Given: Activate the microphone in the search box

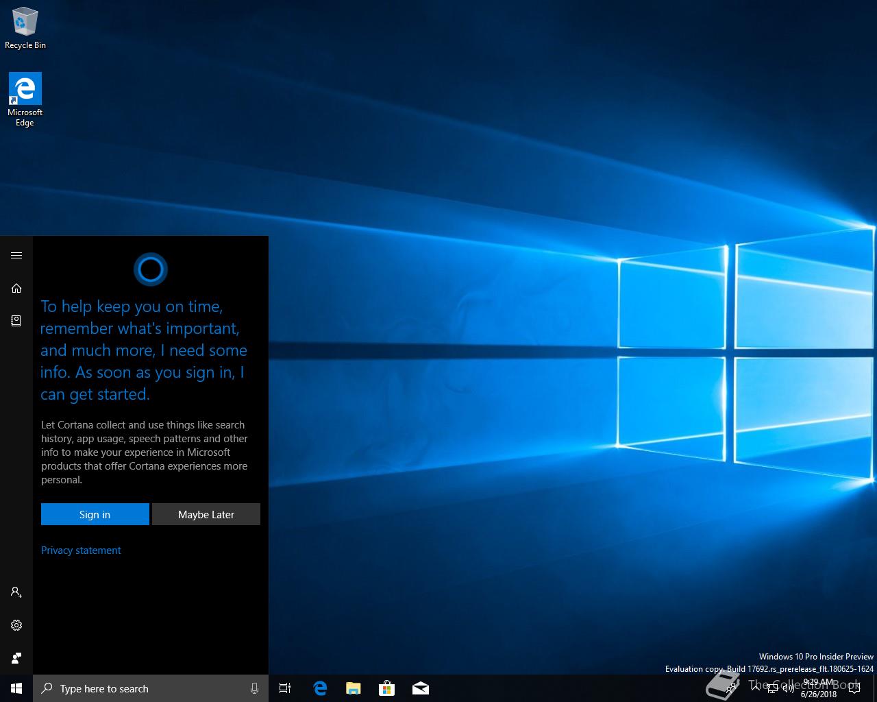Looking at the screenshot, I should [x=255, y=688].
